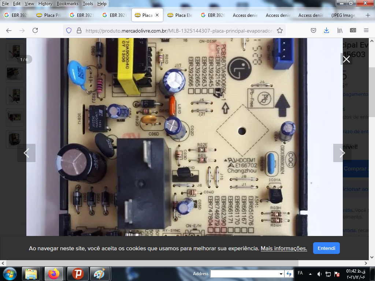Select the second product thumbnail
375x281 pixels.
(15, 74)
